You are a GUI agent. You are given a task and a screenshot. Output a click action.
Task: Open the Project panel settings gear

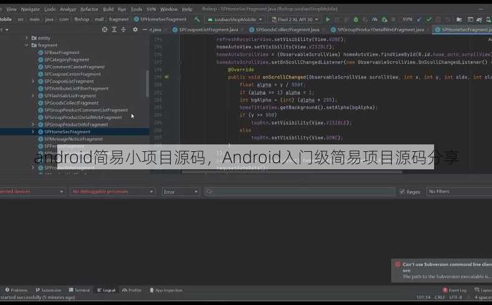[135, 29]
